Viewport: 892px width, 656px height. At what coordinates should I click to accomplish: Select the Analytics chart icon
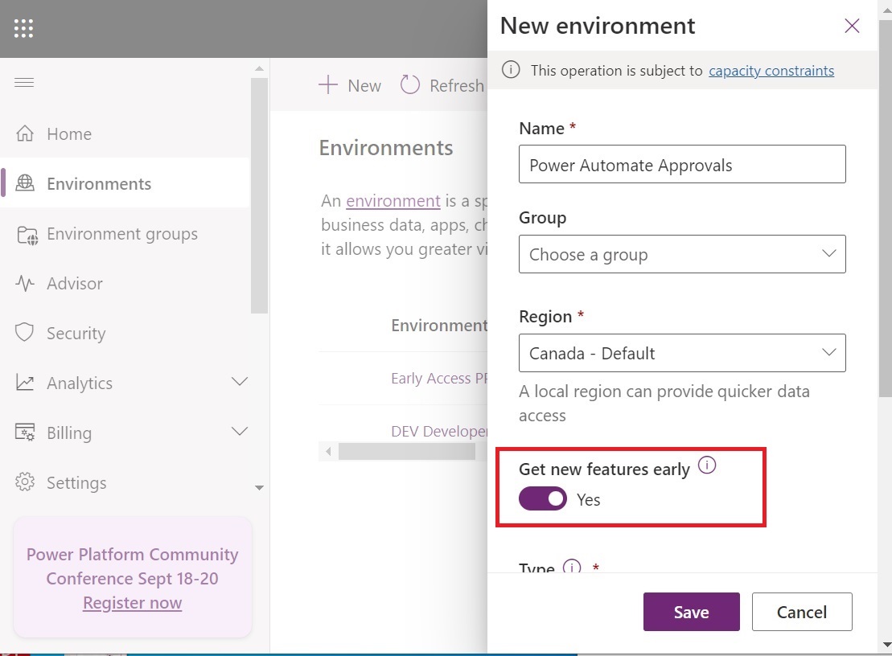tap(24, 383)
